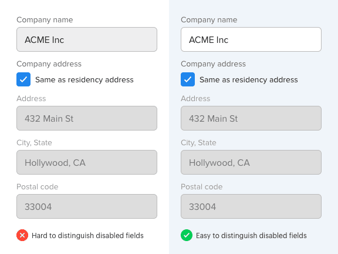This screenshot has width=338, height=254.
Task: Click left Same as residency address label text
Action: 84,80
